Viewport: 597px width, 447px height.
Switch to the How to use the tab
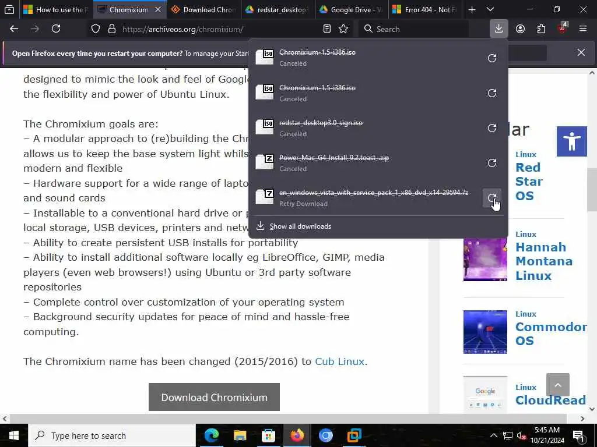pos(55,9)
